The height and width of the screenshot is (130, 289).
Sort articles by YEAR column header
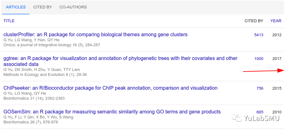(x=276, y=21)
